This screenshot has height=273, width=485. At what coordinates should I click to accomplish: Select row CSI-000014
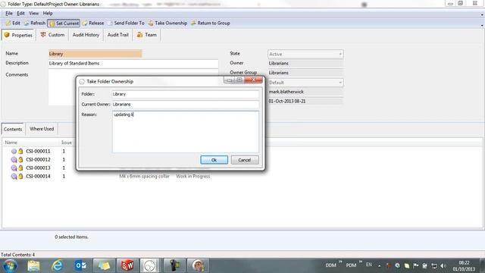38,176
